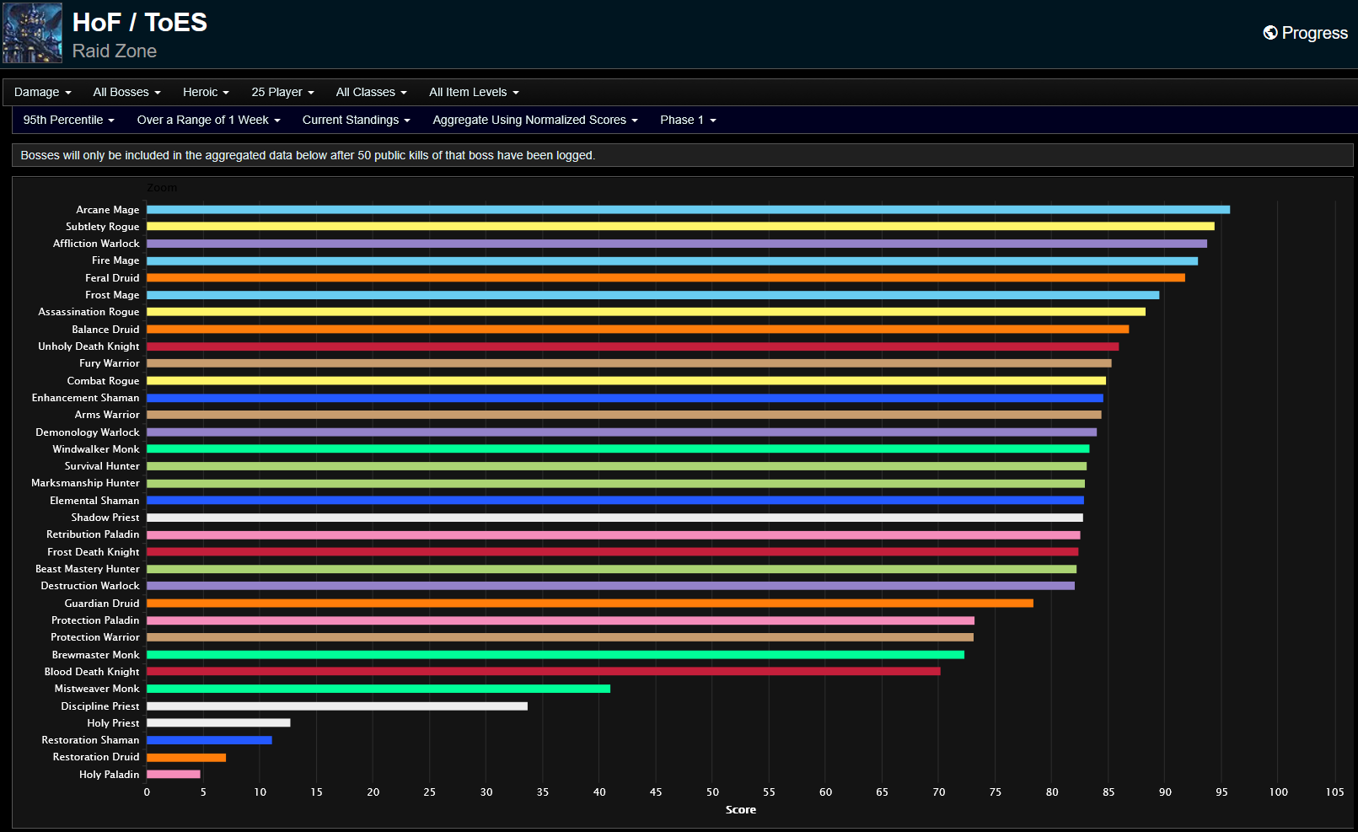
Task: Click the HoF / ToES raid zone icon
Action: (x=32, y=33)
